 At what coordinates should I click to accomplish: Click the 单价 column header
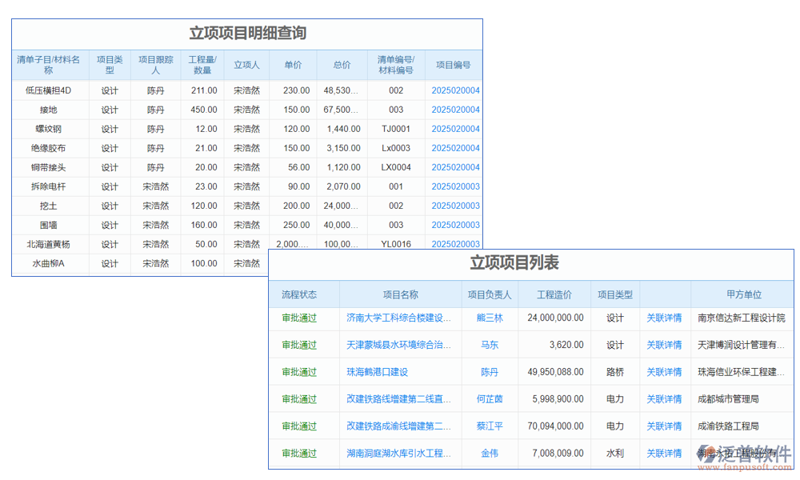(x=291, y=64)
